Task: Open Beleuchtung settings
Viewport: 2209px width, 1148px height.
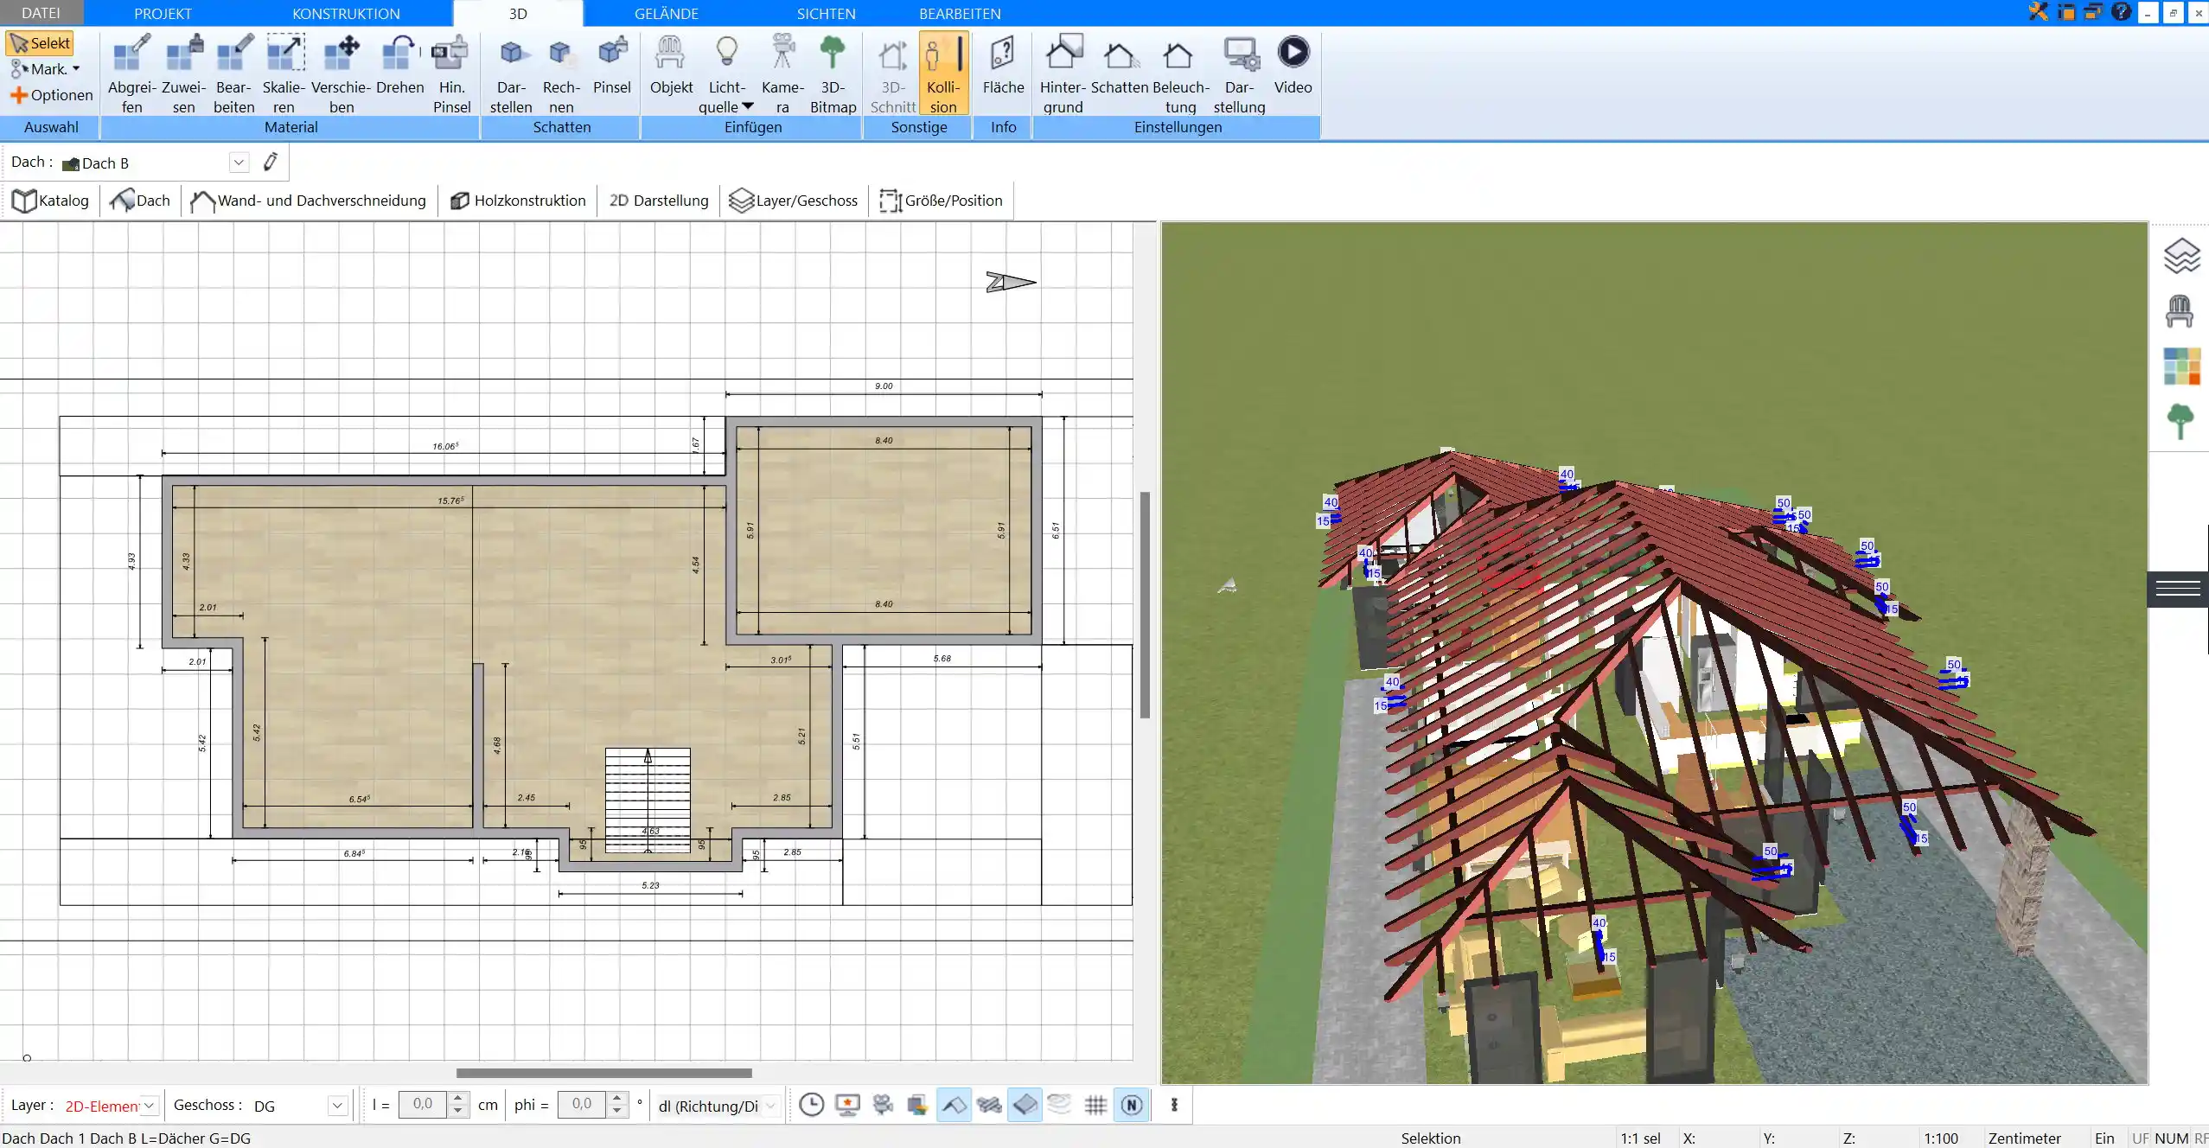Action: pos(1180,74)
